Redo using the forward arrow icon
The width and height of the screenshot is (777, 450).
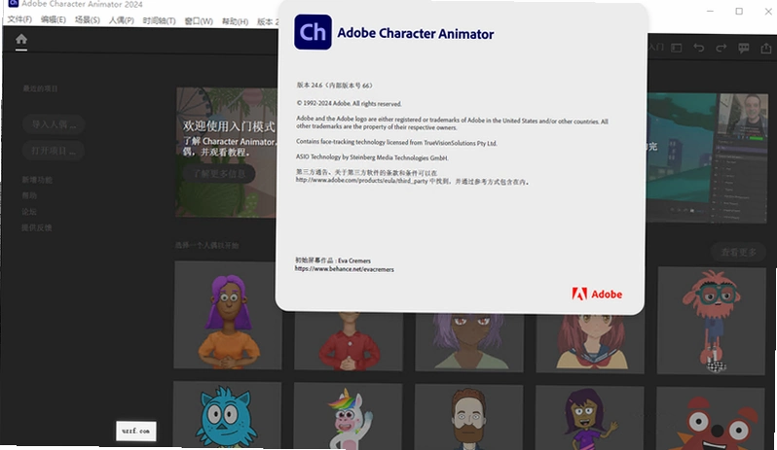point(721,48)
